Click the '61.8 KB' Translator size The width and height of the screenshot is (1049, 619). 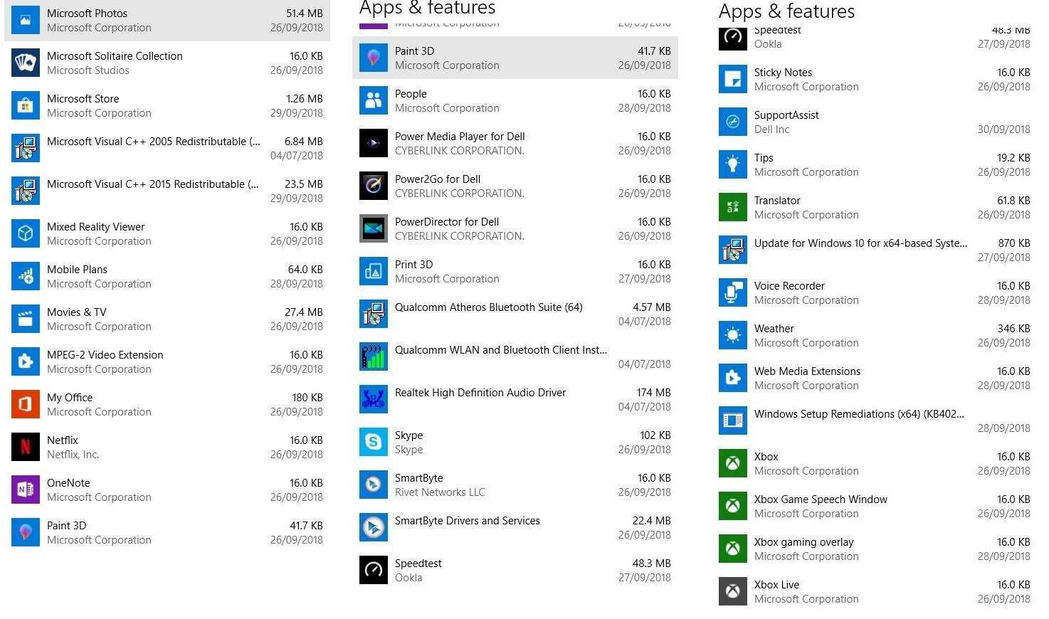tap(1013, 200)
